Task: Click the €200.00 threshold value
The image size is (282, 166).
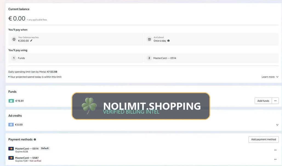Action: point(24,41)
